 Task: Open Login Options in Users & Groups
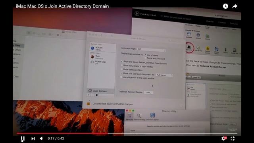[101, 91]
